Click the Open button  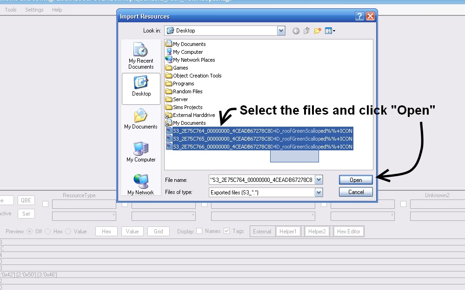click(356, 180)
